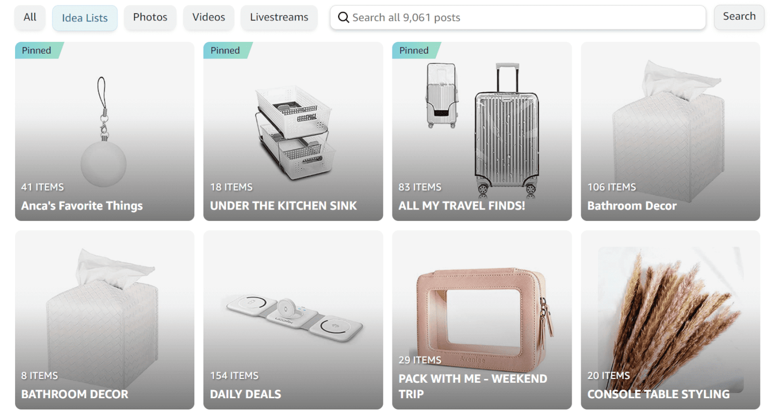Click the magnifying glass search icon
This screenshot has width=773, height=417.
tap(343, 18)
